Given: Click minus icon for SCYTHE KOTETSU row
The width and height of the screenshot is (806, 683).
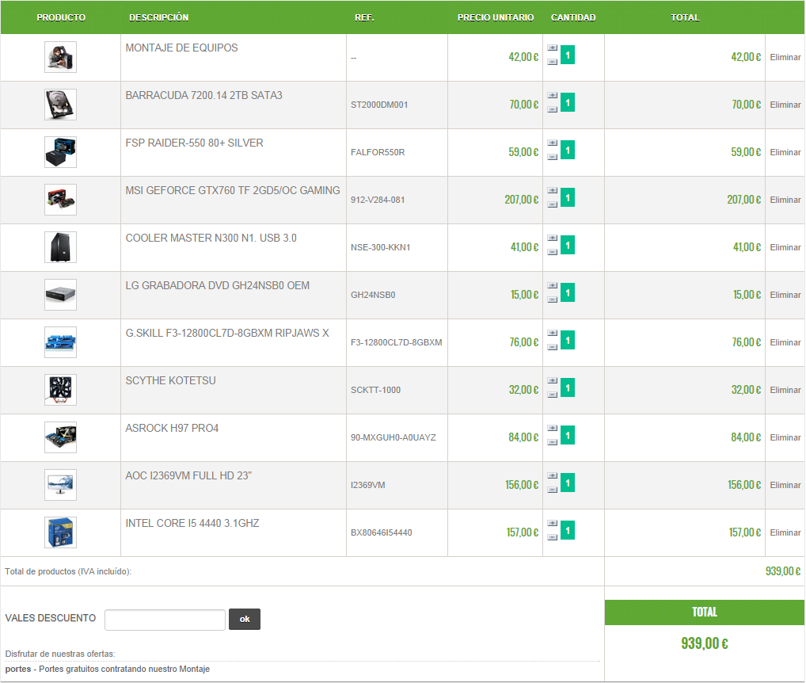Looking at the screenshot, I should coord(552,395).
